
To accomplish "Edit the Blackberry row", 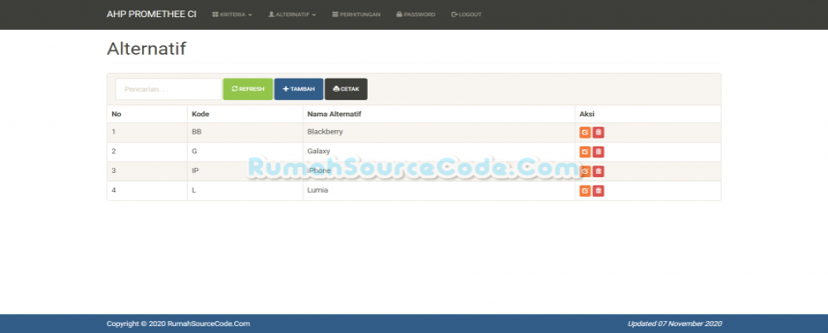I will click(585, 133).
